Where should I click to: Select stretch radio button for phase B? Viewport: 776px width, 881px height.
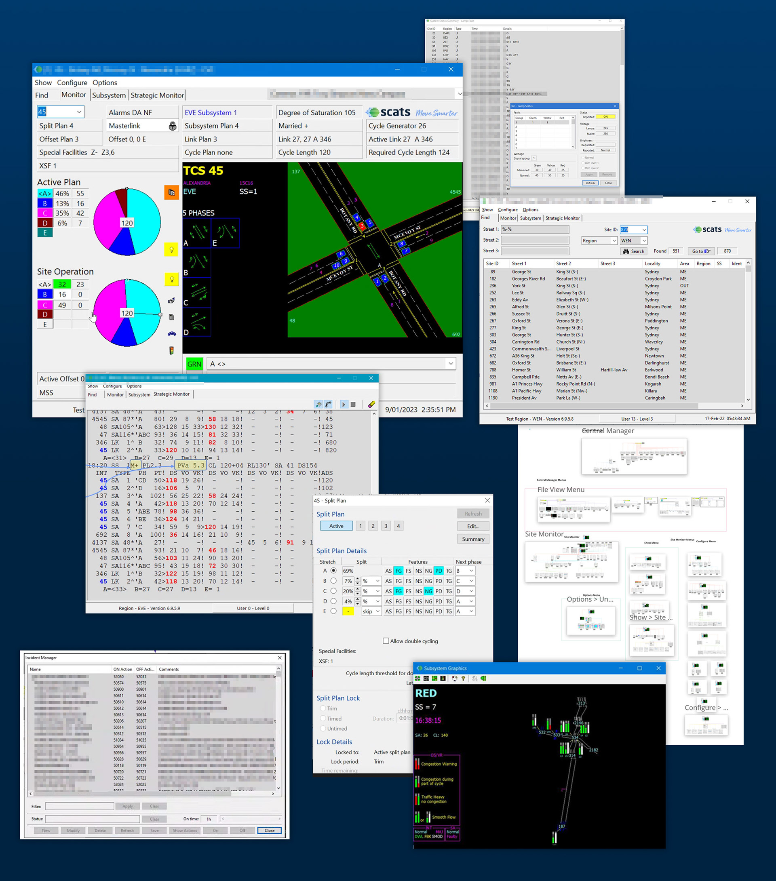pos(333,581)
